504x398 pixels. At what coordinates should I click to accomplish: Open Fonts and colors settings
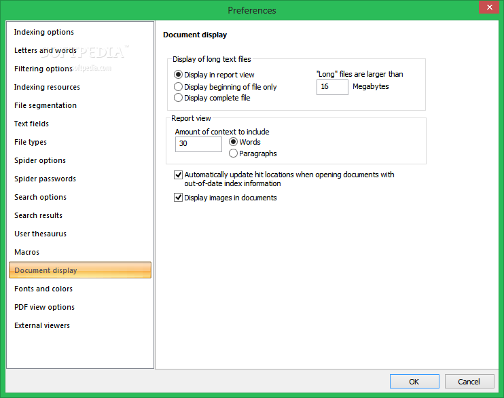point(80,289)
